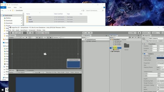Click Hierarchy create plus icon
The image size is (164, 92).
83,38
